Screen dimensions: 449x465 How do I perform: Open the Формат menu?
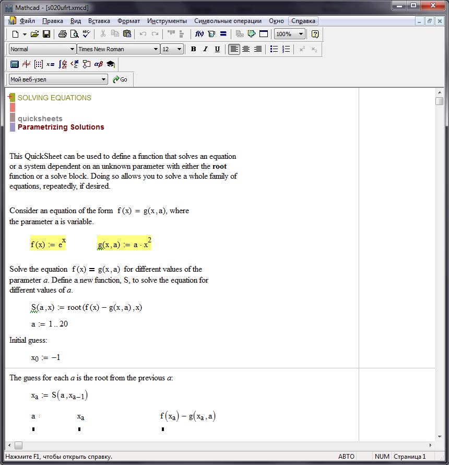tap(128, 21)
